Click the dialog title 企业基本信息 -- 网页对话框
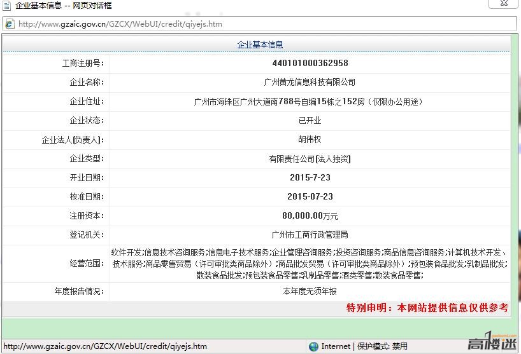Image resolution: width=521 pixels, height=354 pixels. click(x=64, y=5)
